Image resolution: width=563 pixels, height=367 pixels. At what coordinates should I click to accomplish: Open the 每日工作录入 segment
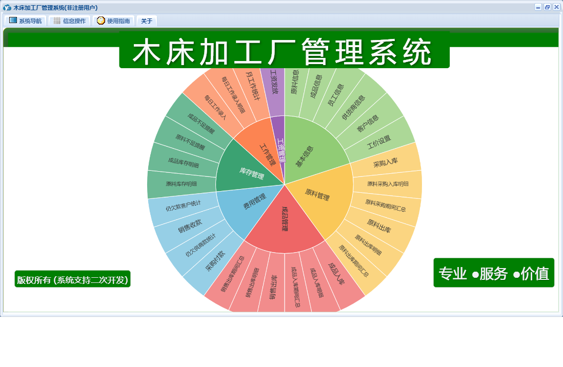tap(215, 107)
